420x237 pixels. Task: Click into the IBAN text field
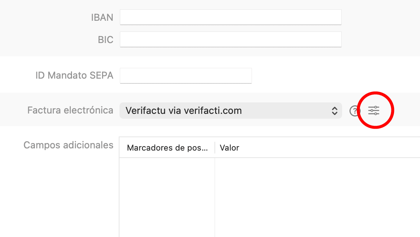pyautogui.click(x=230, y=17)
